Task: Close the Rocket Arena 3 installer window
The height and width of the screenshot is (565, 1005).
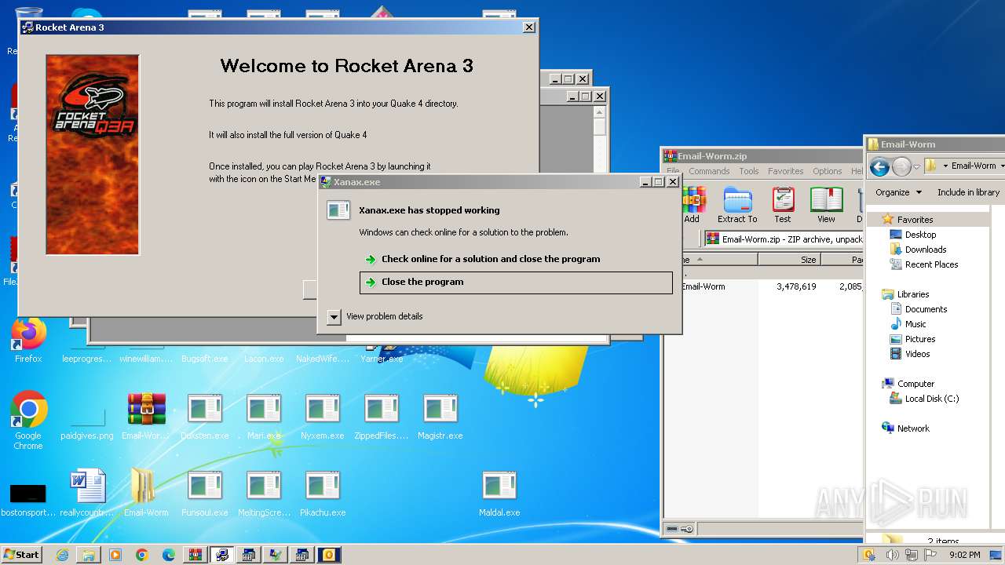Action: pyautogui.click(x=529, y=27)
